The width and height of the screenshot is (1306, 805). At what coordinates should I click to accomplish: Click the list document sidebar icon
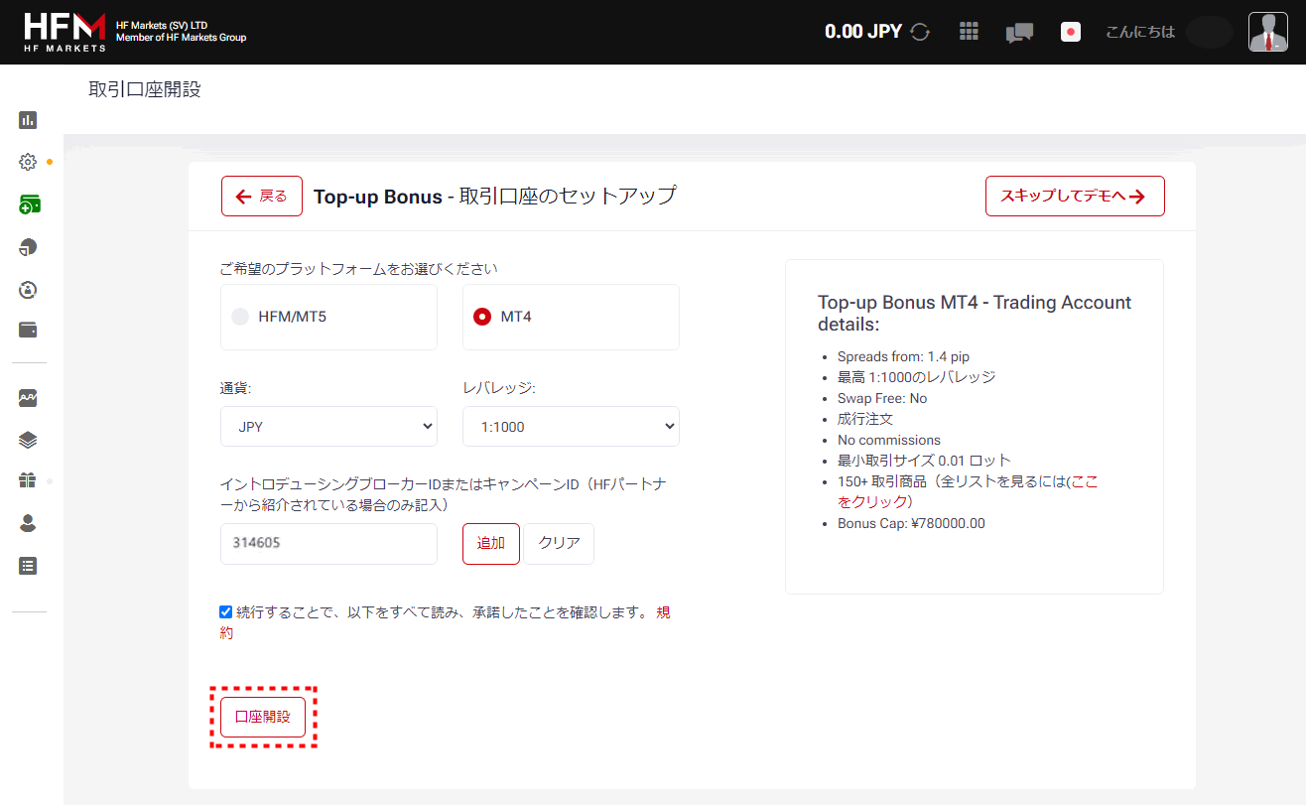28,566
